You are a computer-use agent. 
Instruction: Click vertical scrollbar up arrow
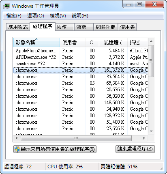(x=151, y=41)
